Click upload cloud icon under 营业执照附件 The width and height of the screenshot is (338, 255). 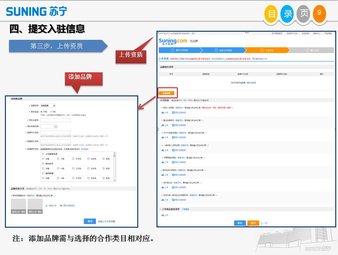pyautogui.click(x=163, y=125)
